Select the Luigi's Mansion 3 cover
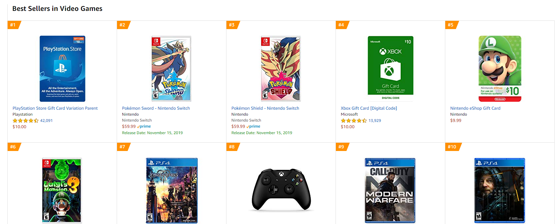Image resolution: width=558 pixels, height=224 pixels. tap(62, 191)
